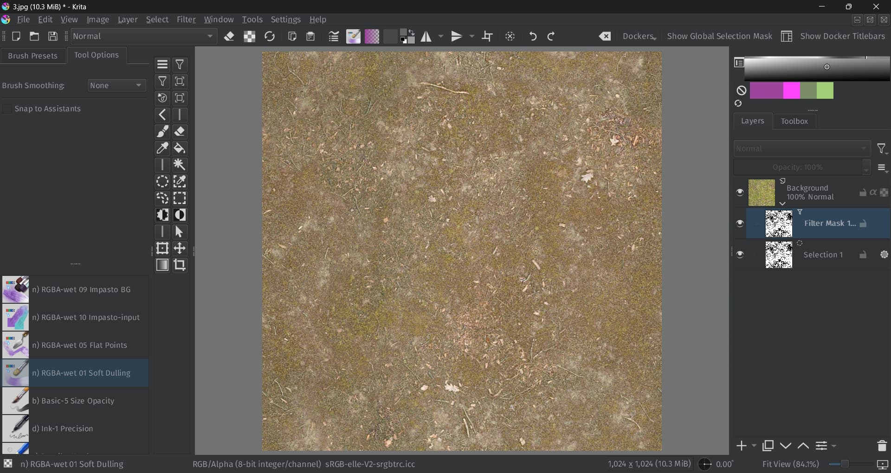Select the Freehand Brush tool
The image size is (891, 473).
pyautogui.click(x=162, y=132)
